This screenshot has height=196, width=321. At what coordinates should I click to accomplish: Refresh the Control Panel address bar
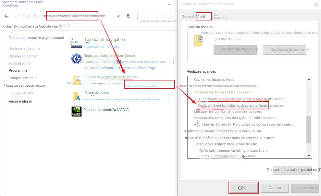click(x=129, y=16)
